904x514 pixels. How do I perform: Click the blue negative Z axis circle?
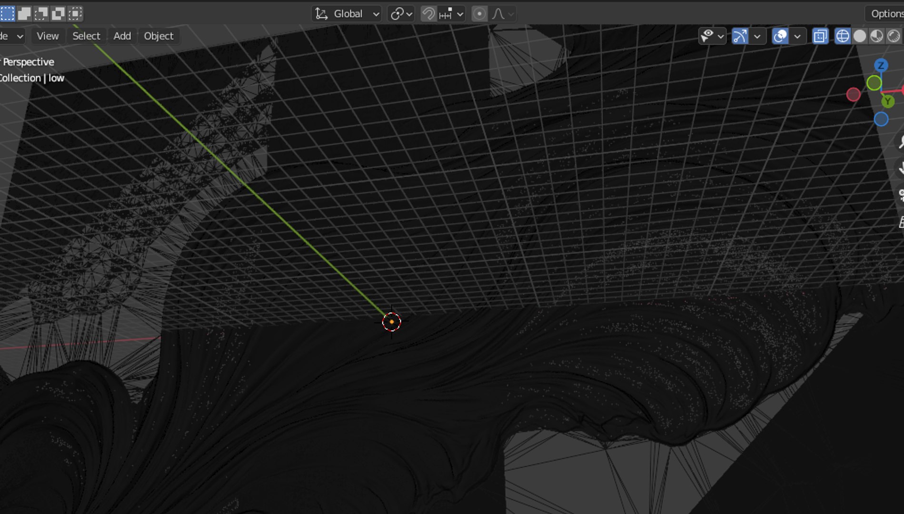[x=881, y=119]
